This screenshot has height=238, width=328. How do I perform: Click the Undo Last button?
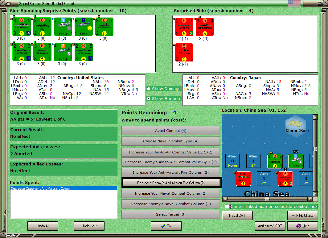click(89, 226)
